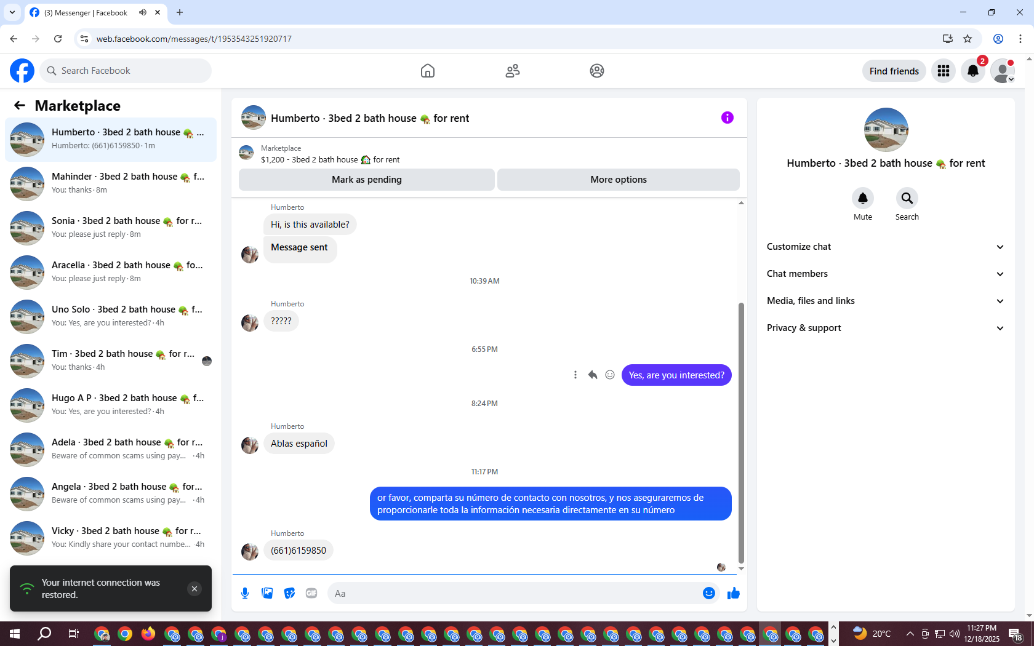1034x646 pixels.
Task: Open the emoji picker in the message box
Action: click(709, 593)
